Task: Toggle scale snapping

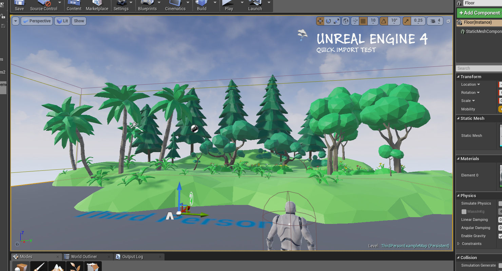Action: (x=407, y=21)
